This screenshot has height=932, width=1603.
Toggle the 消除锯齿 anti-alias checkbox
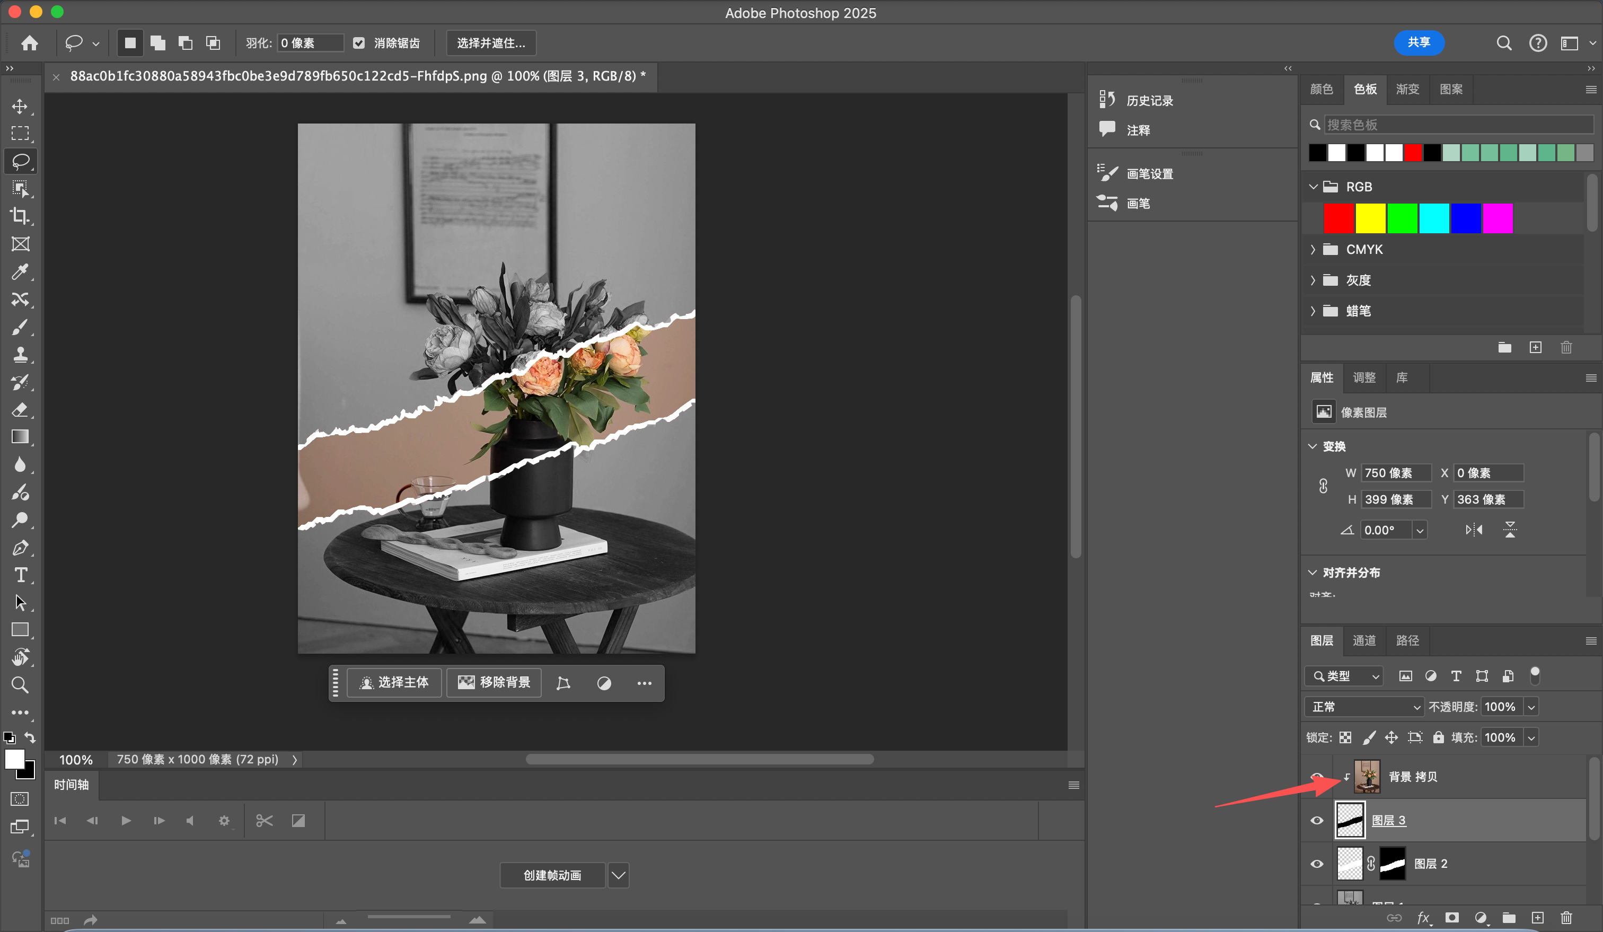[x=359, y=42]
